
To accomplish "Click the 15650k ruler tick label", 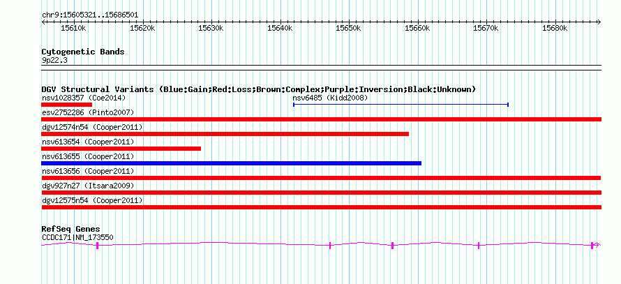I will coord(348,29).
